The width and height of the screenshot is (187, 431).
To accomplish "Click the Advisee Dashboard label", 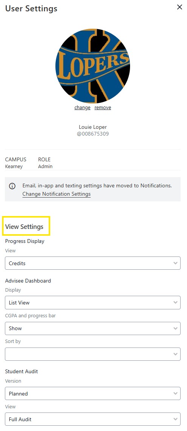I will [28, 281].
